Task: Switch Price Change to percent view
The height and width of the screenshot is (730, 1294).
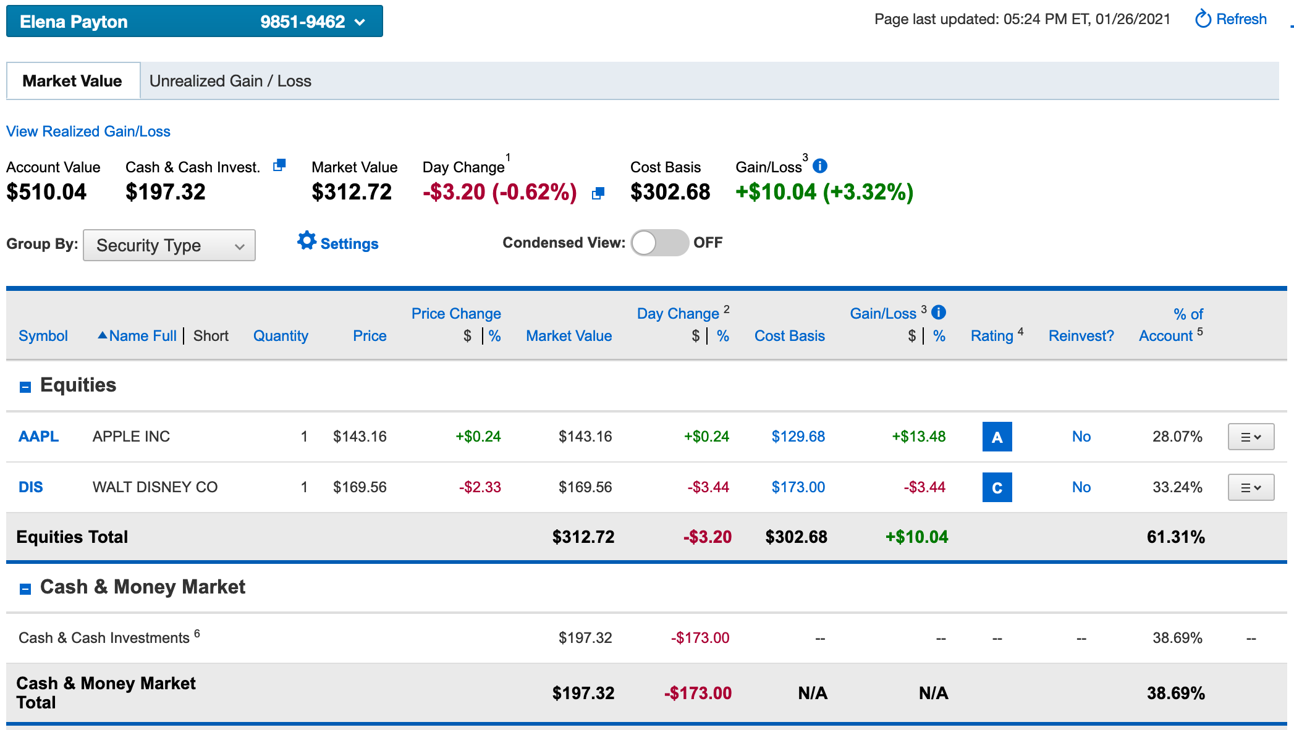Action: tap(494, 336)
